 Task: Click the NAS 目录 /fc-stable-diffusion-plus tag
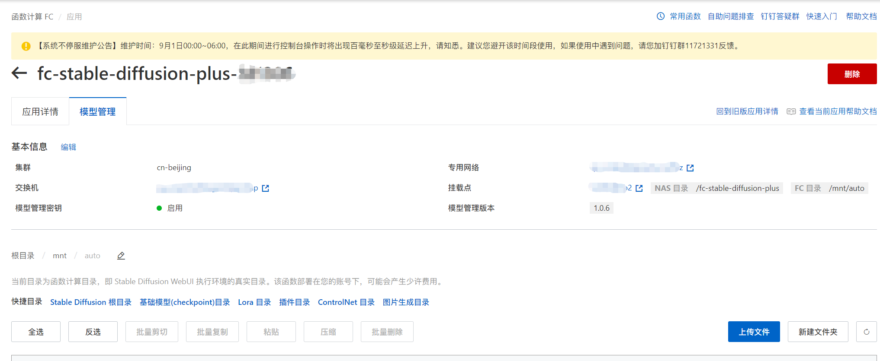coord(717,188)
